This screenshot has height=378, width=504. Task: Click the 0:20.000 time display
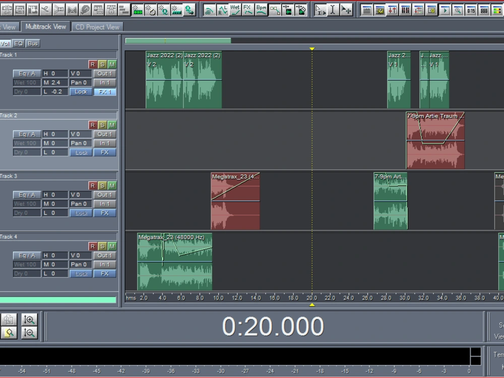pos(273,327)
